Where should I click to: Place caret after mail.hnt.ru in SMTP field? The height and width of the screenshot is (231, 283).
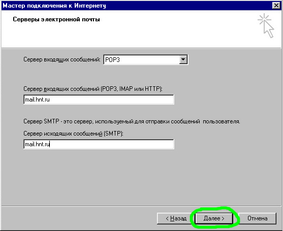[x=50, y=144]
